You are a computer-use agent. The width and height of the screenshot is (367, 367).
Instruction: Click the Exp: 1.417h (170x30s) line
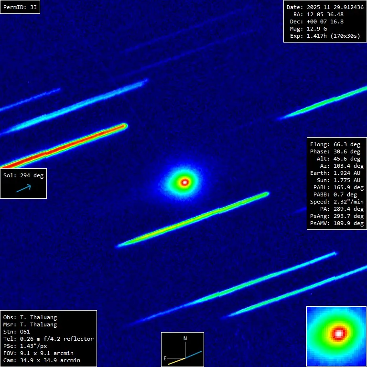[325, 36]
